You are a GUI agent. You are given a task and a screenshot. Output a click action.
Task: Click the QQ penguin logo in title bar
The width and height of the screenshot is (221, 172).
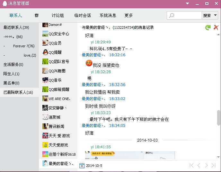(5, 4)
